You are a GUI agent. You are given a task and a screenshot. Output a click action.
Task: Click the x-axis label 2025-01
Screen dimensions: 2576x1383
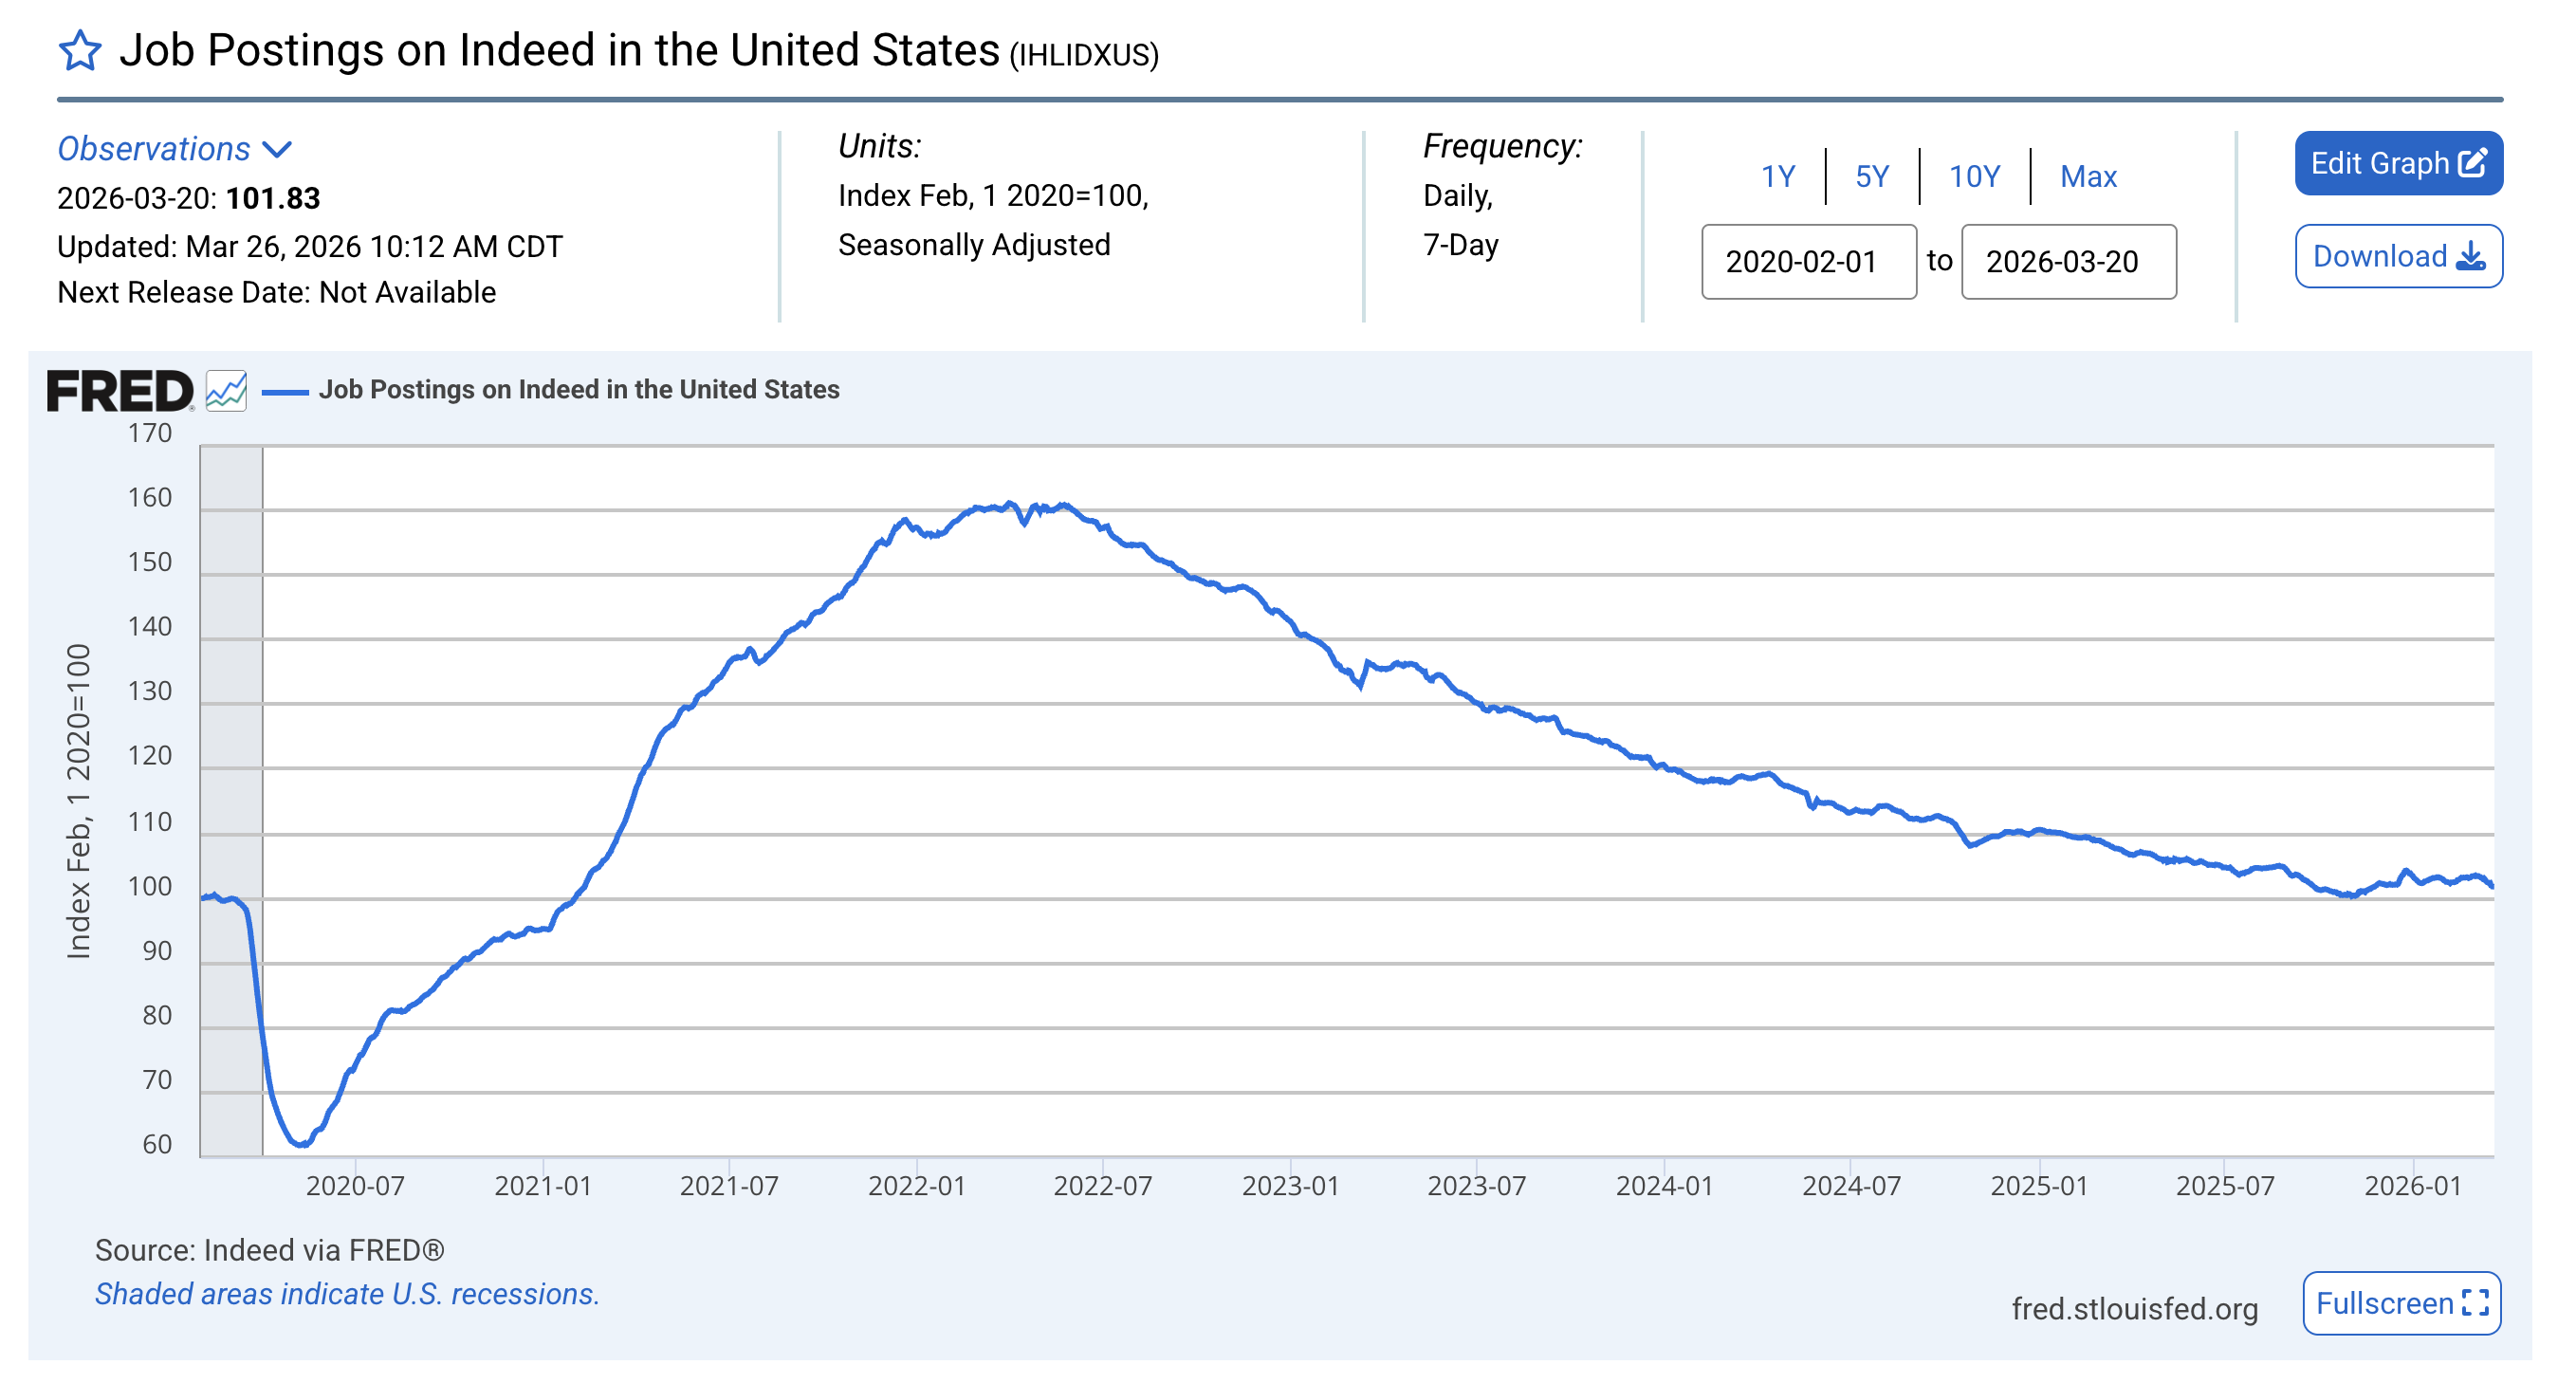[2039, 1186]
